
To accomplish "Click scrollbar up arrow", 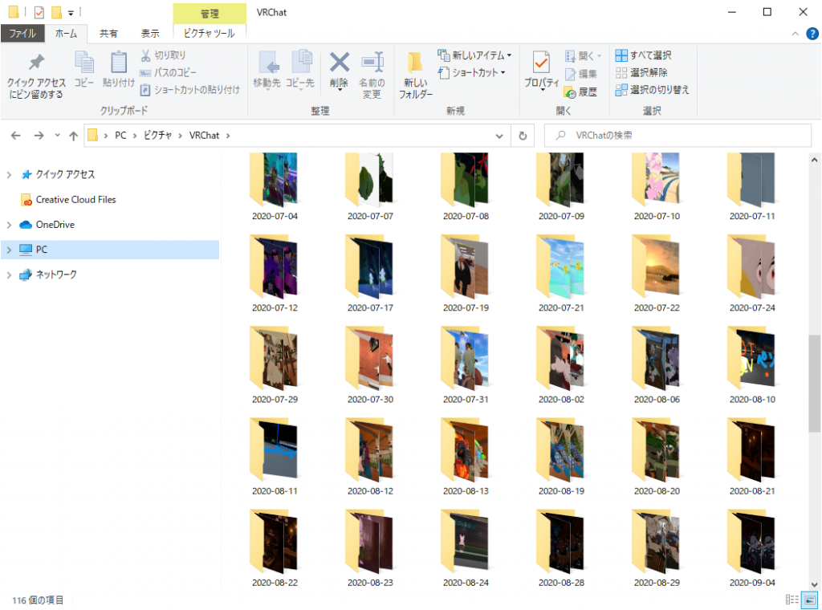I will click(814, 160).
